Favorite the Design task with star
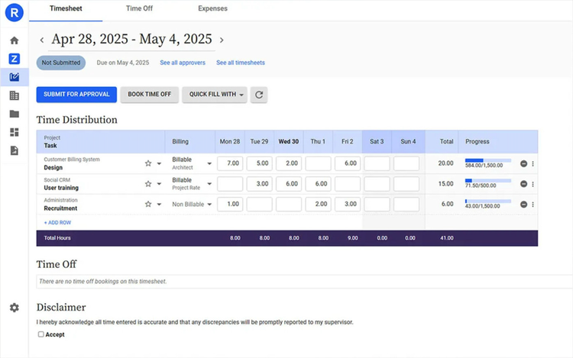 (x=148, y=163)
